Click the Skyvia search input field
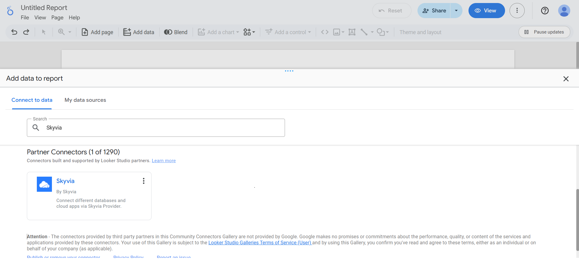The width and height of the screenshot is (579, 260). [x=163, y=128]
